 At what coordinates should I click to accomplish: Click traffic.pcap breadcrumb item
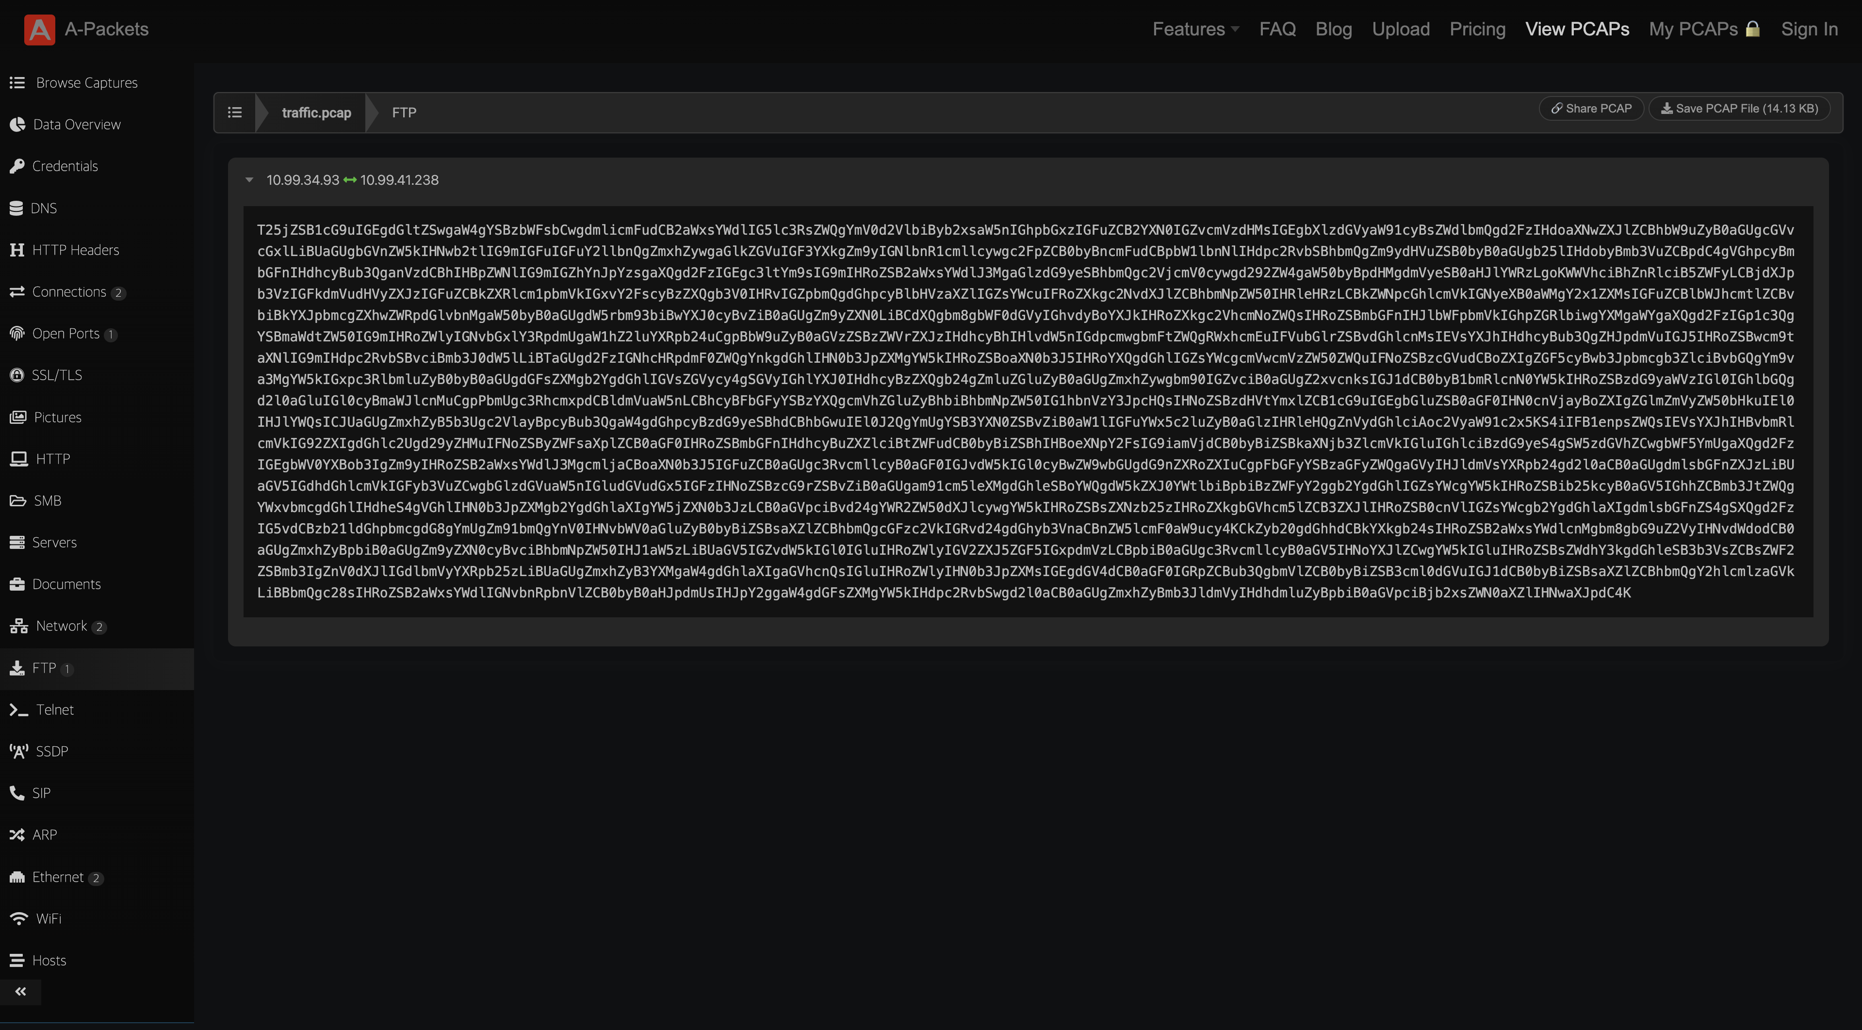pos(316,113)
